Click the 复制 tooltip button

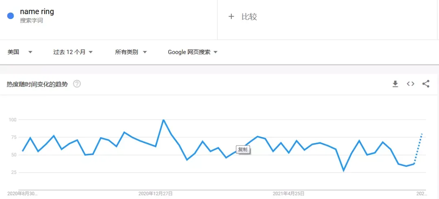[243, 150]
